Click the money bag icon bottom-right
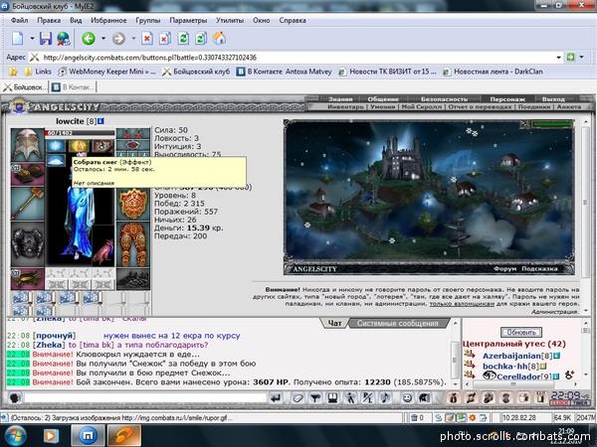Screen dimensions: 597x447 (454, 398)
